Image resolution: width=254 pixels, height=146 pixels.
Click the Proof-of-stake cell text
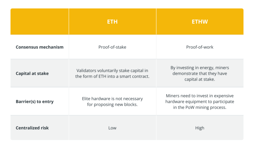pos(112,47)
